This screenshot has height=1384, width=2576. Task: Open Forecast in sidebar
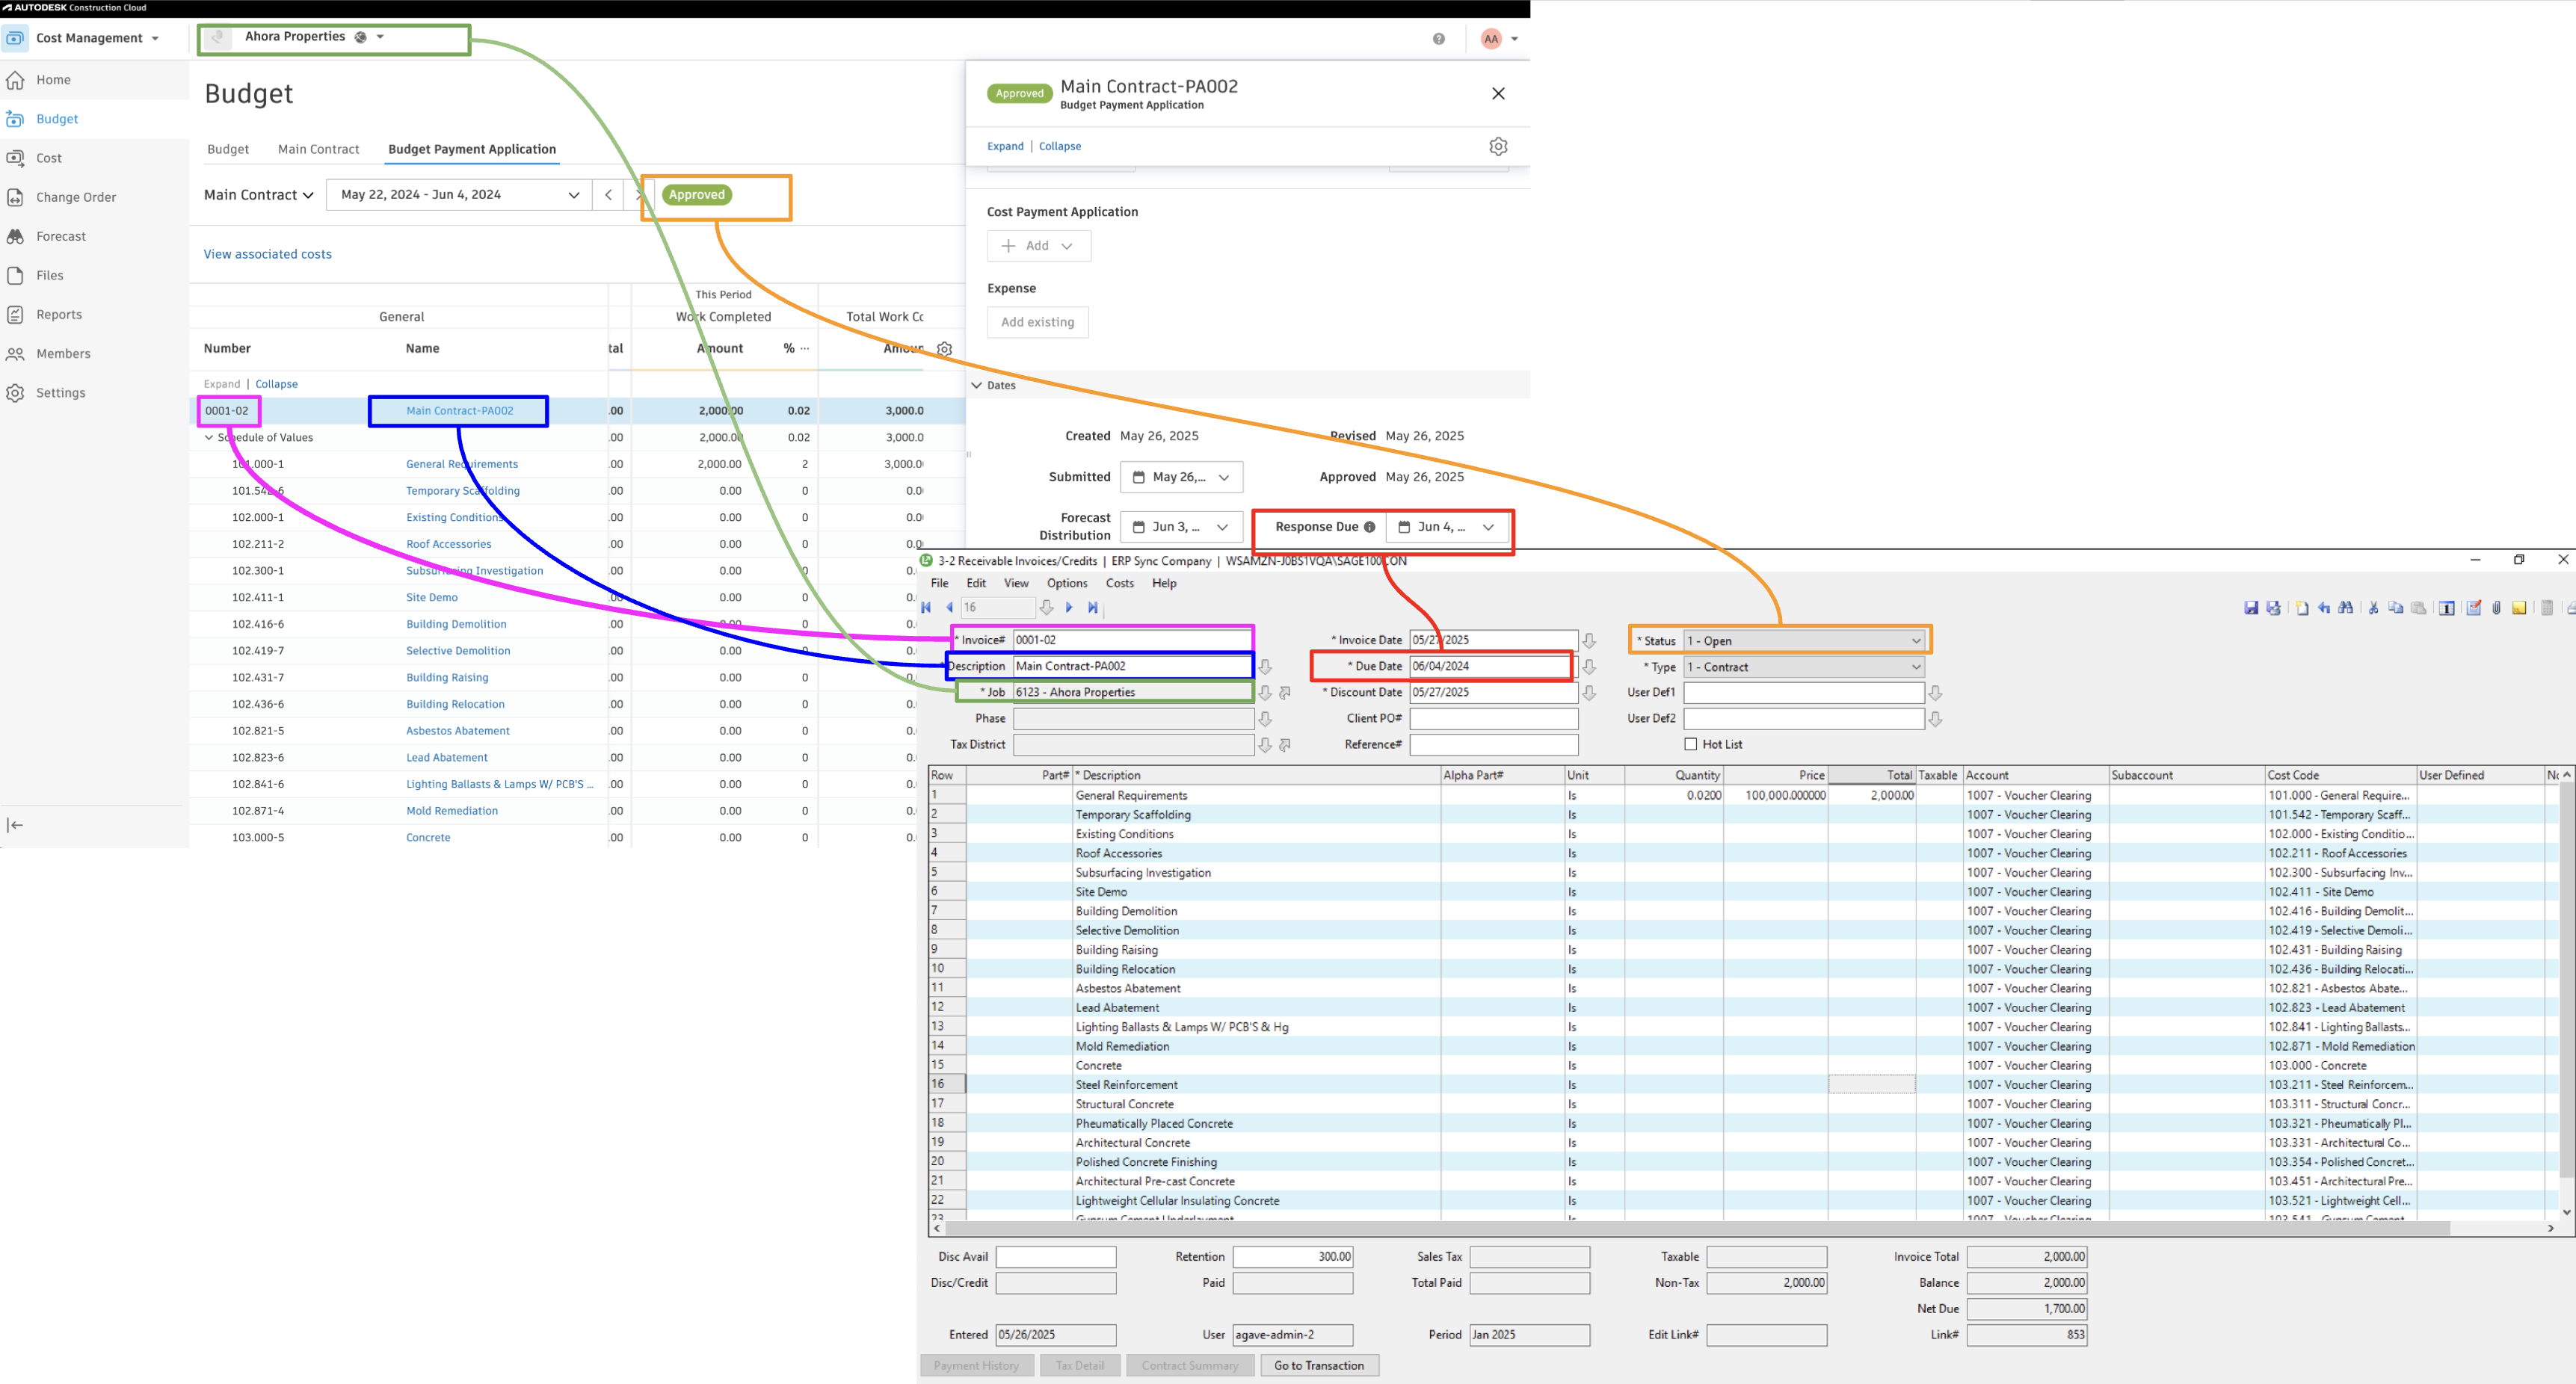pos(61,236)
